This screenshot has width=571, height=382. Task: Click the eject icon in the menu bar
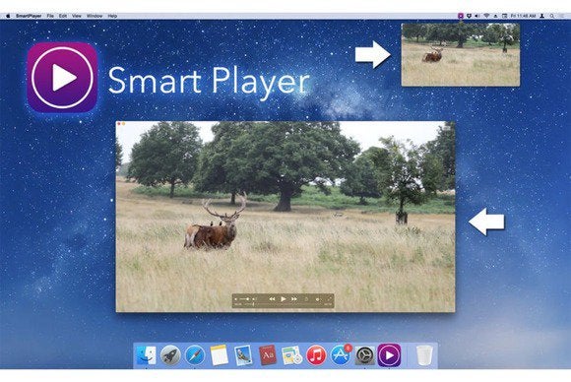tap(495, 16)
